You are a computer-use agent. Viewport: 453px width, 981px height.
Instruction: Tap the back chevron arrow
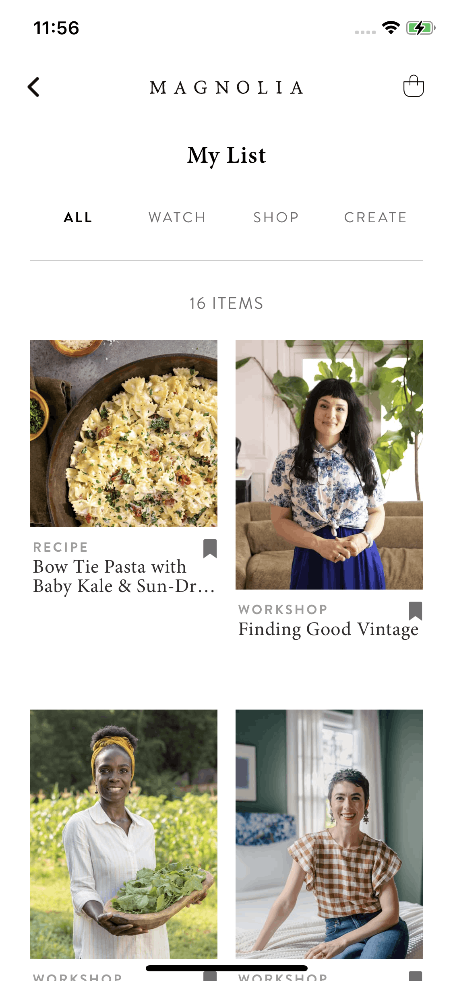(34, 87)
